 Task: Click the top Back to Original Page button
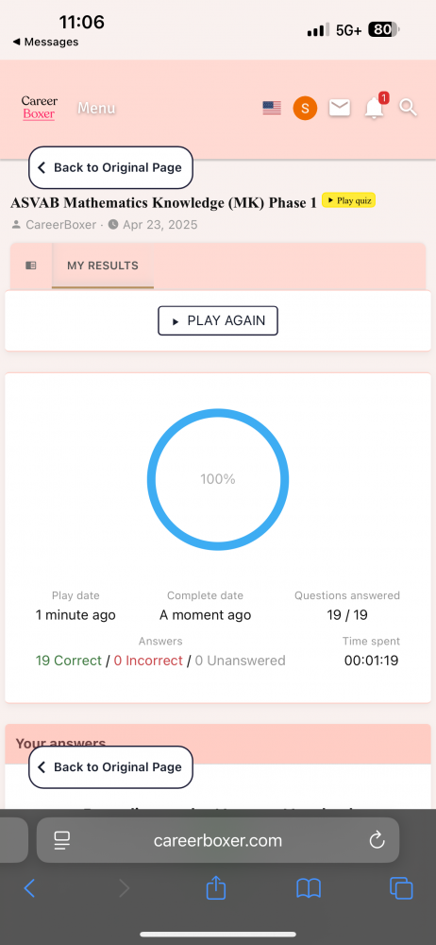pyautogui.click(x=110, y=167)
